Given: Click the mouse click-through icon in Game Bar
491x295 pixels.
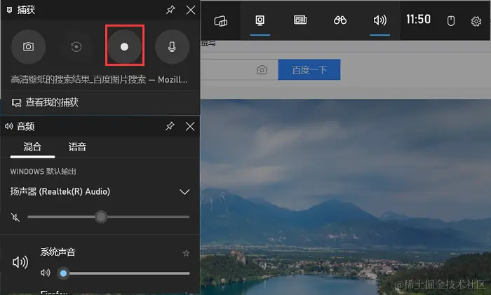Looking at the screenshot, I should [450, 21].
